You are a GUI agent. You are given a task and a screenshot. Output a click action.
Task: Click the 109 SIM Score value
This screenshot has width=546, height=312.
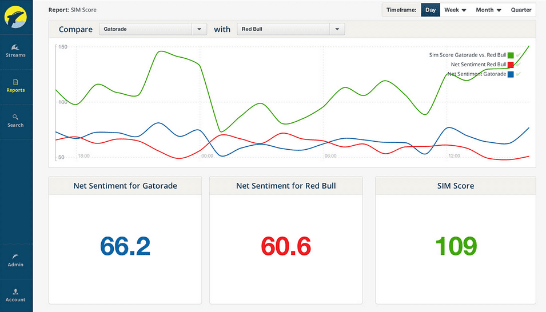pos(456,246)
